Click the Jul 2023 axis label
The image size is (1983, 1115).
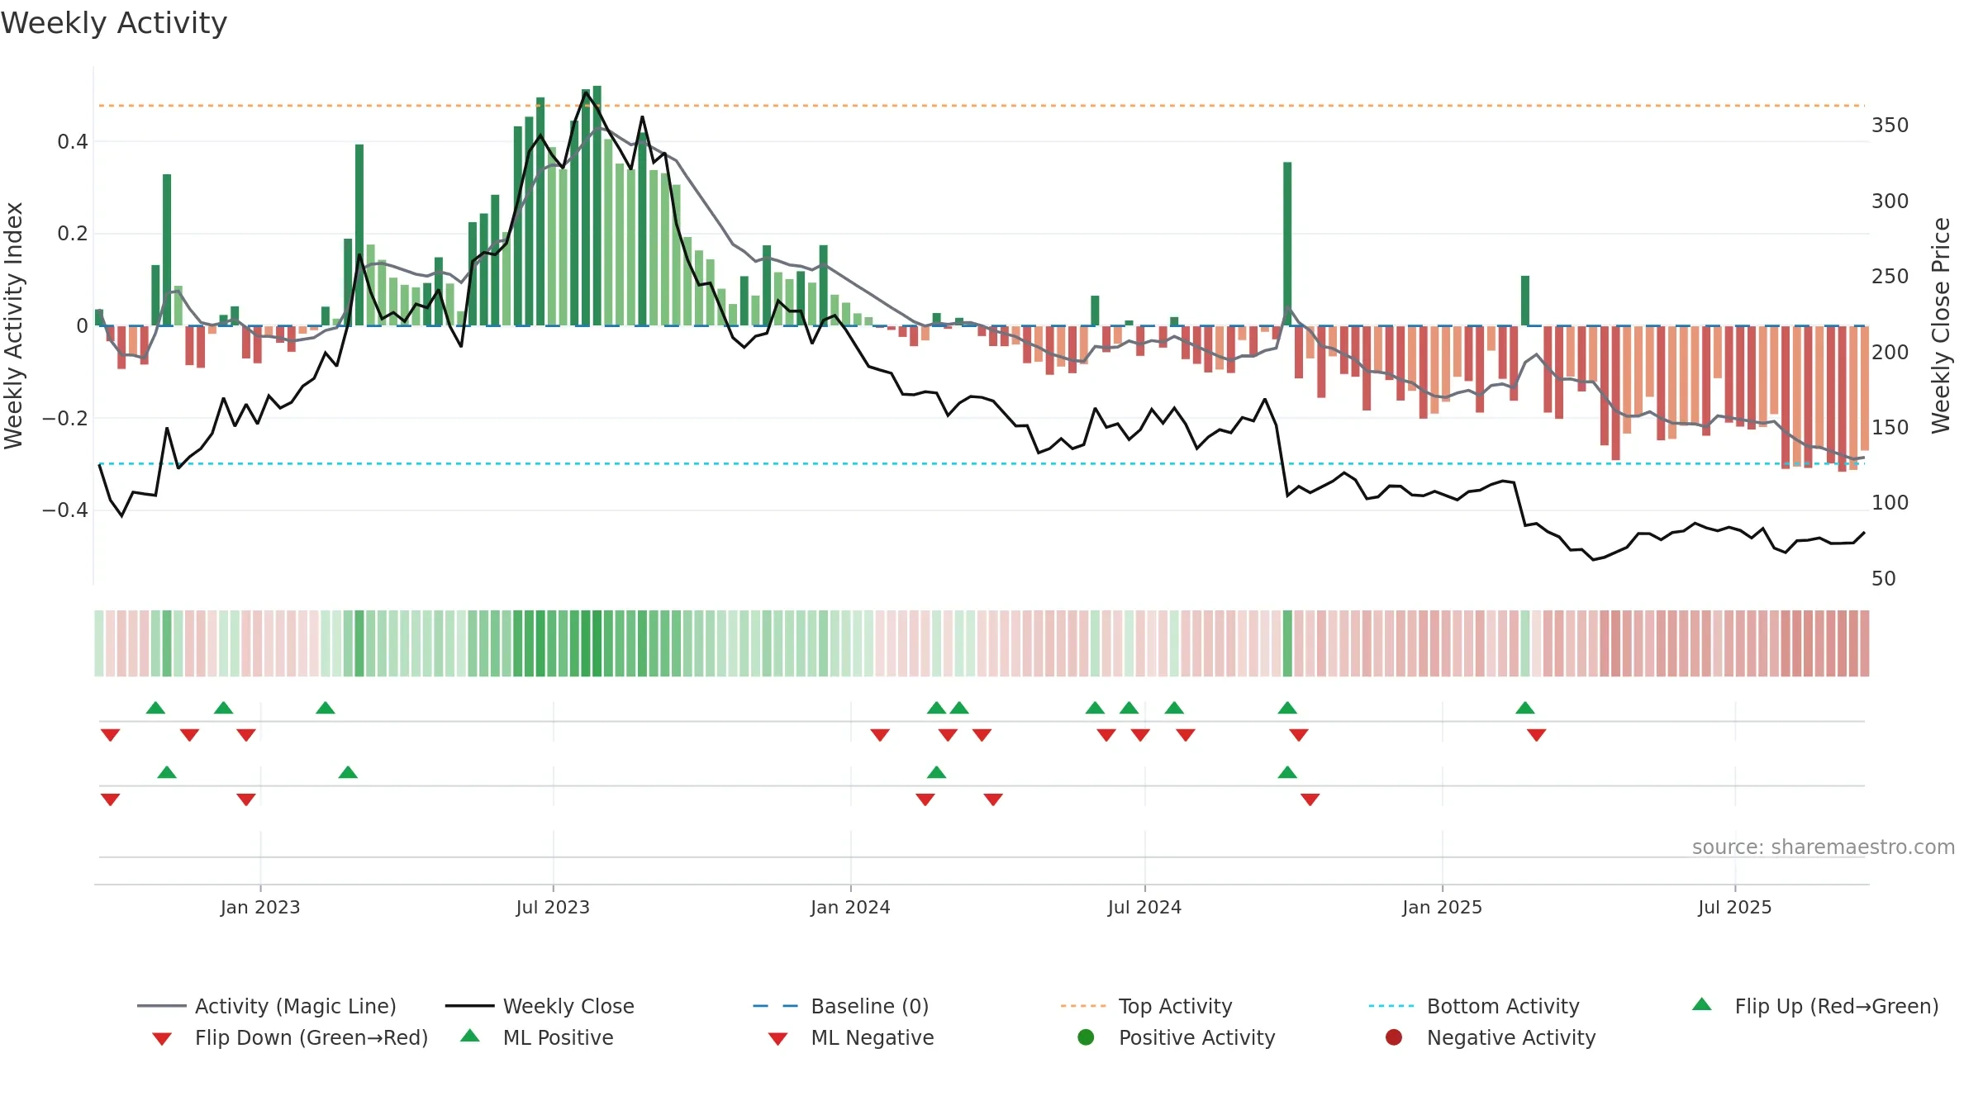click(553, 907)
